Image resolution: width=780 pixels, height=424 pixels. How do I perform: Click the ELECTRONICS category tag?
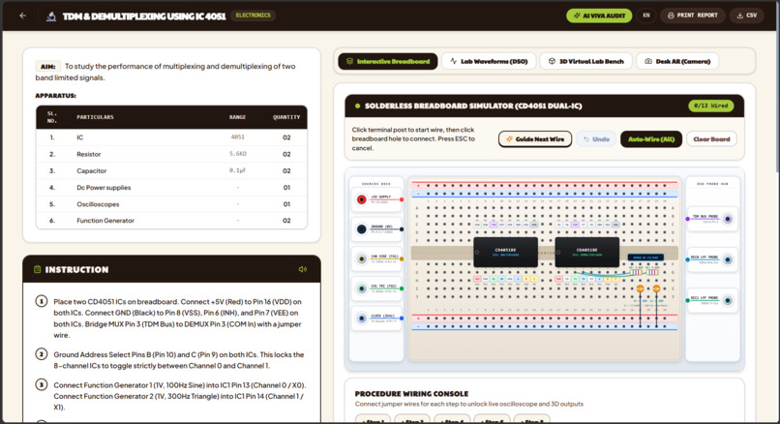coord(254,15)
